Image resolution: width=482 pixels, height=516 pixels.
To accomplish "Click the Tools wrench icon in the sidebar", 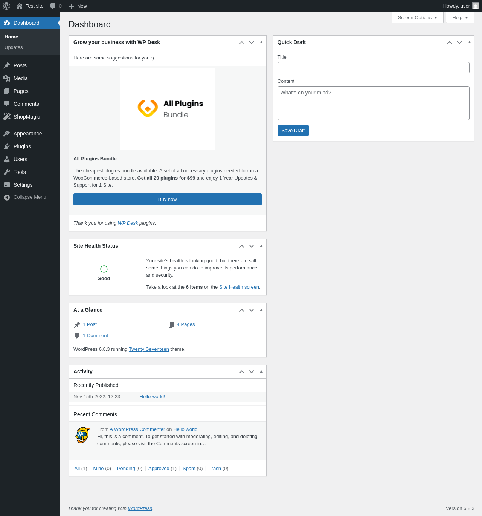I will [x=7, y=172].
